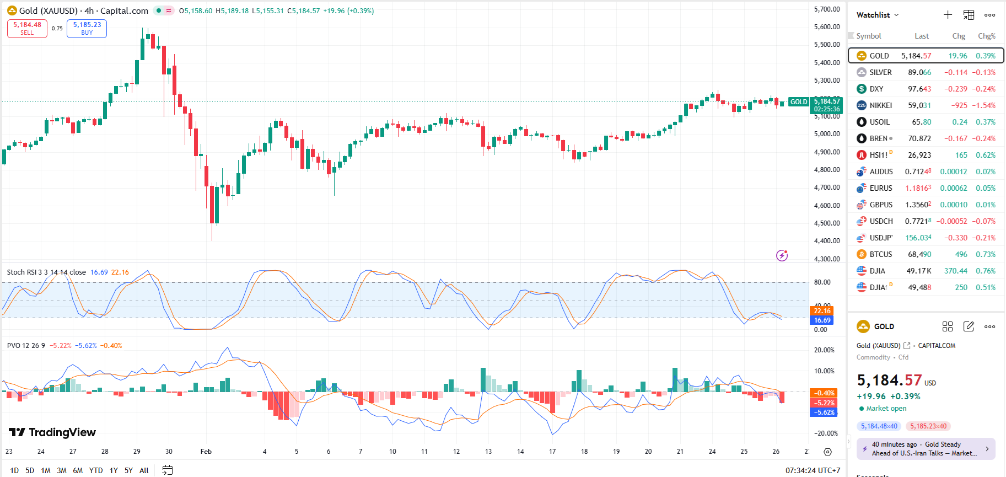Click the purple lightning event icon on chart

[x=782, y=255]
